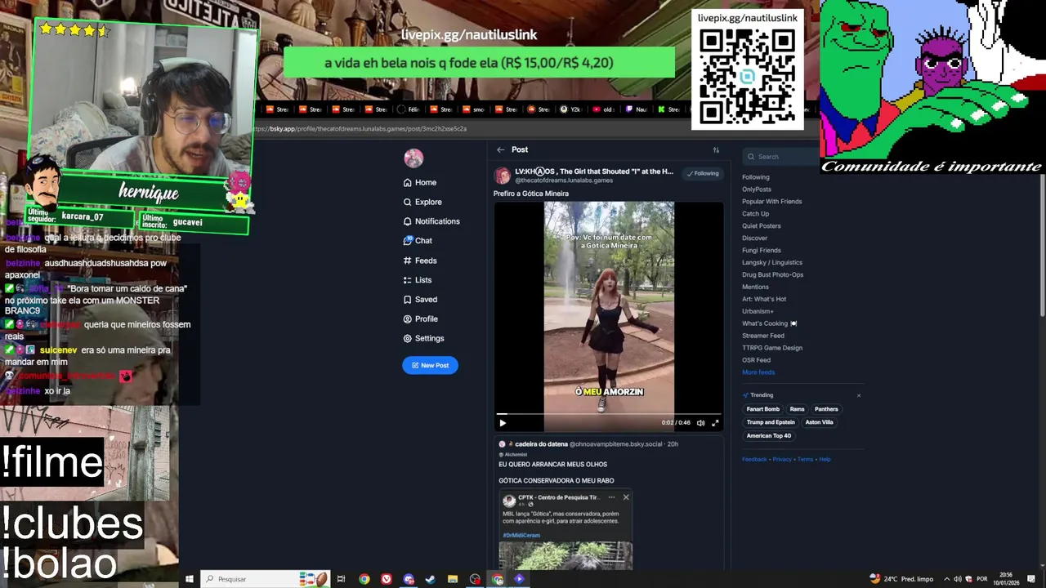The height and width of the screenshot is (588, 1046).
Task: Select the Quiet Posters feed
Action: coord(762,226)
